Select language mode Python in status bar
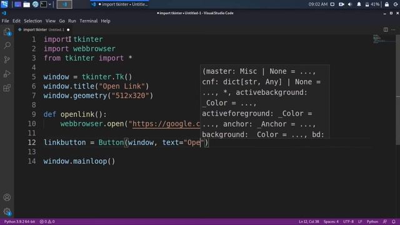 [372, 222]
